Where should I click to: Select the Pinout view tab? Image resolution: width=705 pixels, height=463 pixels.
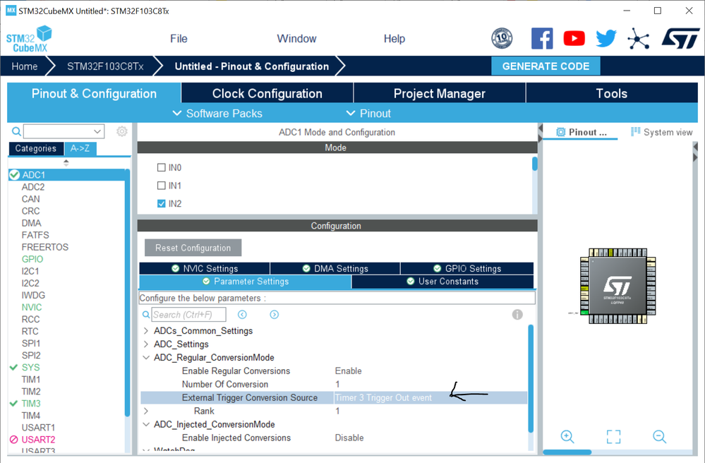581,132
